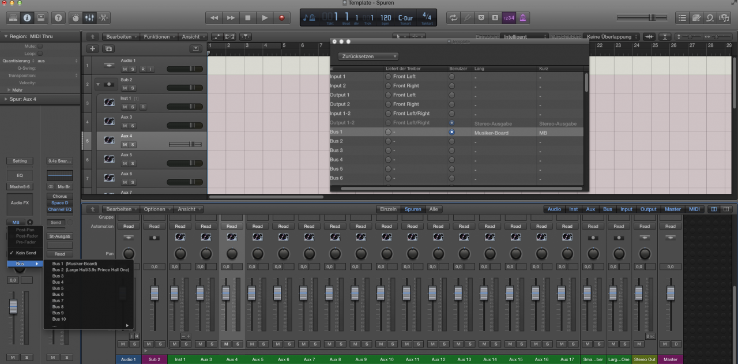The image size is (738, 364).
Task: Adjust the master volume slider in control bar
Action: click(642, 18)
